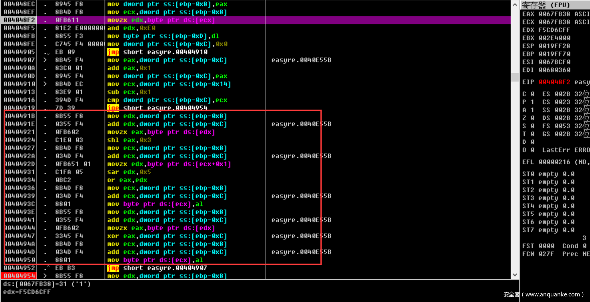This screenshot has width=590, height=302.
Task: Click hex bytes '0FB611' in the highlighted row
Action: pos(67,20)
